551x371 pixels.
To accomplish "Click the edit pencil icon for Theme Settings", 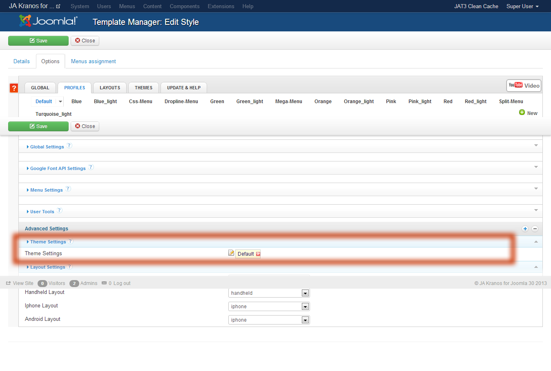I will (231, 253).
